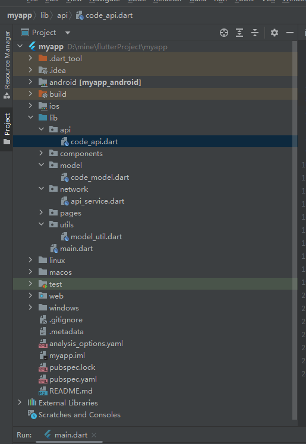Collapse the network folder chevron

[x=42, y=189]
